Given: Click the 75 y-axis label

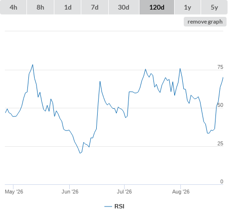Looking at the screenshot, I should tap(220, 67).
